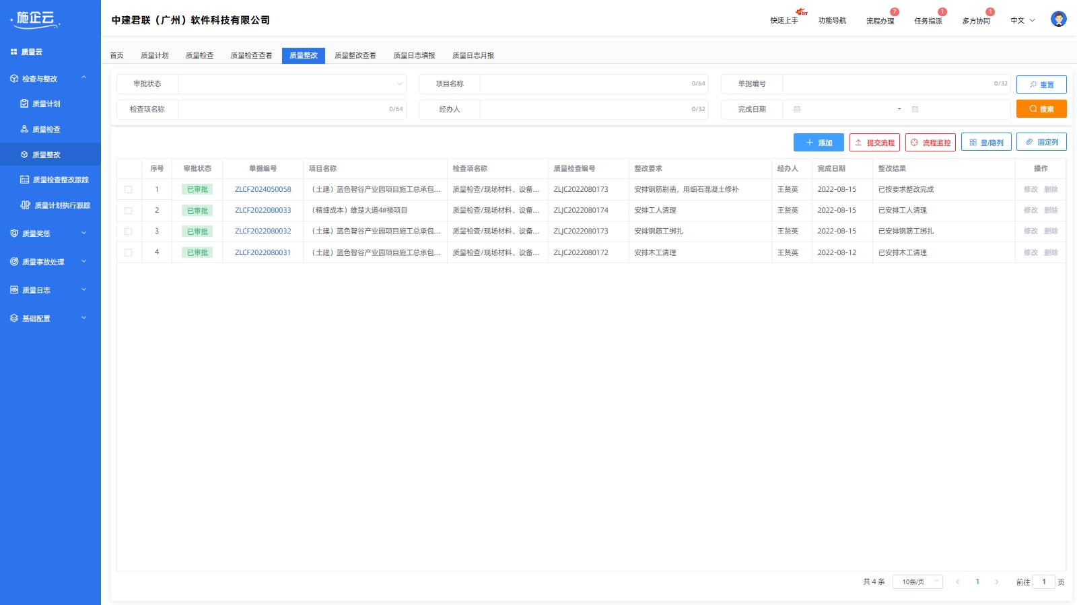Open document link ZLCF2024050058
Image resolution: width=1077 pixels, height=605 pixels.
tap(263, 190)
